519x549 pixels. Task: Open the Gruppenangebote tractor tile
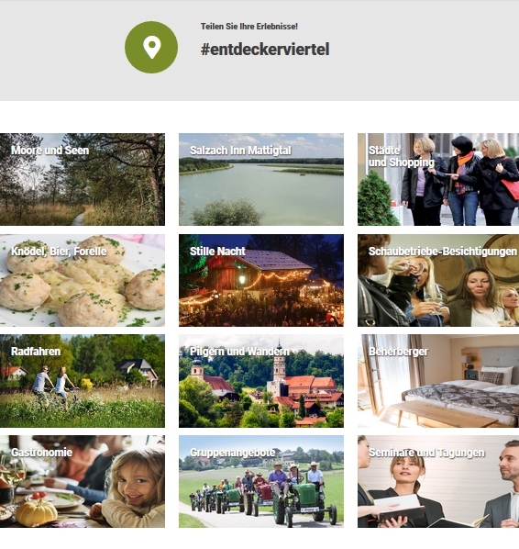pyautogui.click(x=261, y=482)
